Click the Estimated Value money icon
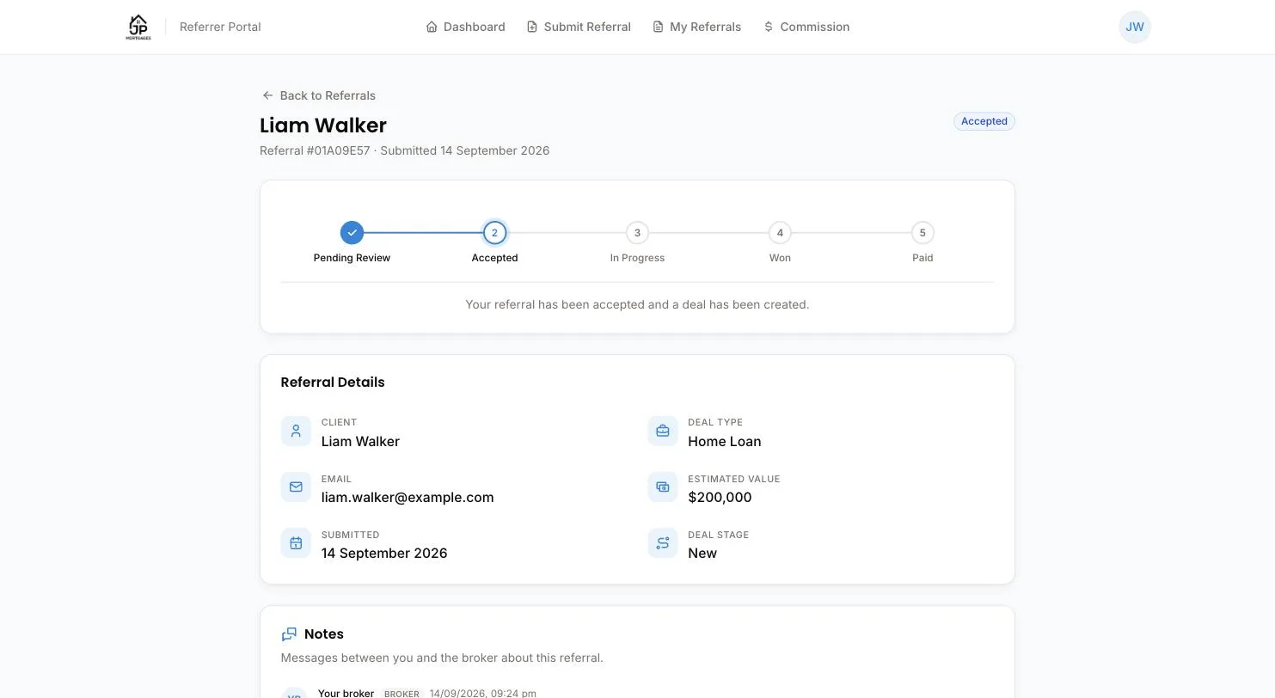Viewport: 1275px width, 698px height. pos(663,487)
